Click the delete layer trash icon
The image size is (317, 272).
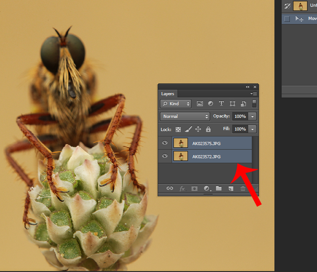243,189
